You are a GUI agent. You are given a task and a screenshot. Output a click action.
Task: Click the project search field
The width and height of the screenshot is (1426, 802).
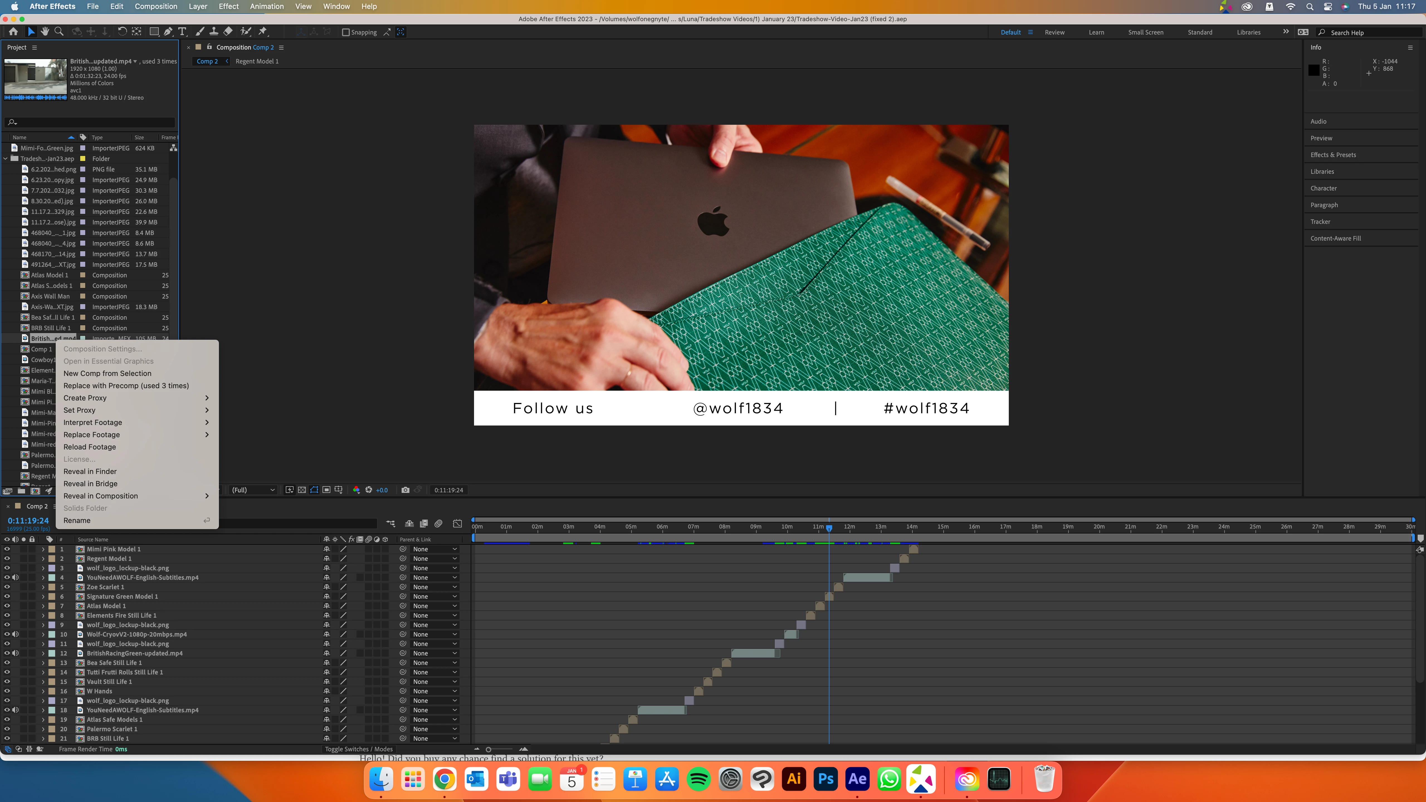91,122
